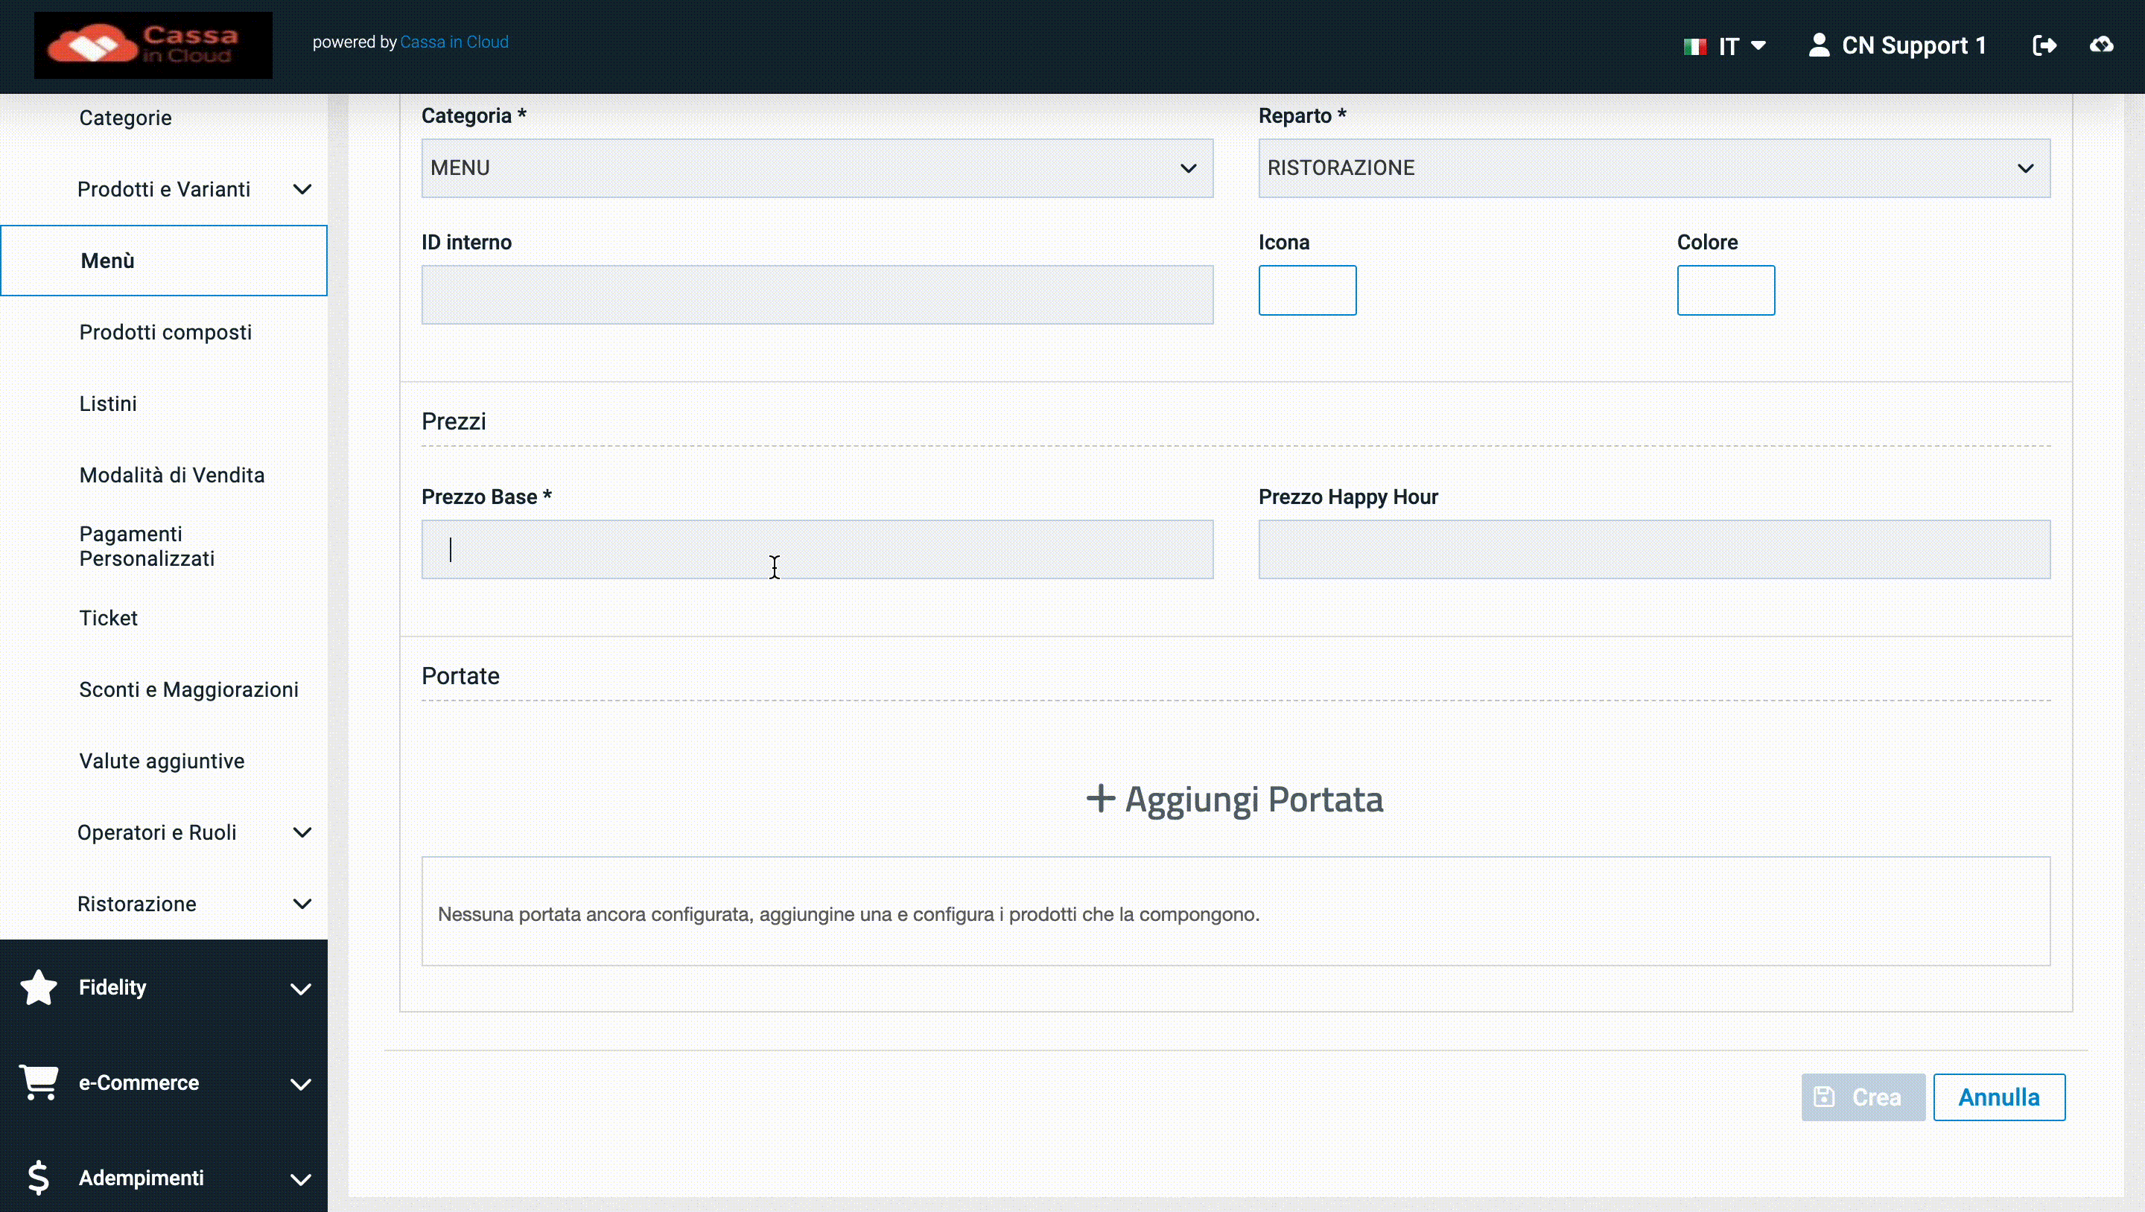Click the Adempimenti dollar icon
The image size is (2145, 1212).
tap(38, 1178)
